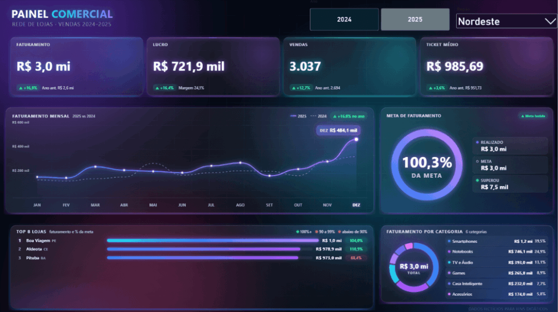Viewport: 558px width, 312px height.
Task: Click the Ticket Médio value R$ 985,69
Action: click(454, 66)
